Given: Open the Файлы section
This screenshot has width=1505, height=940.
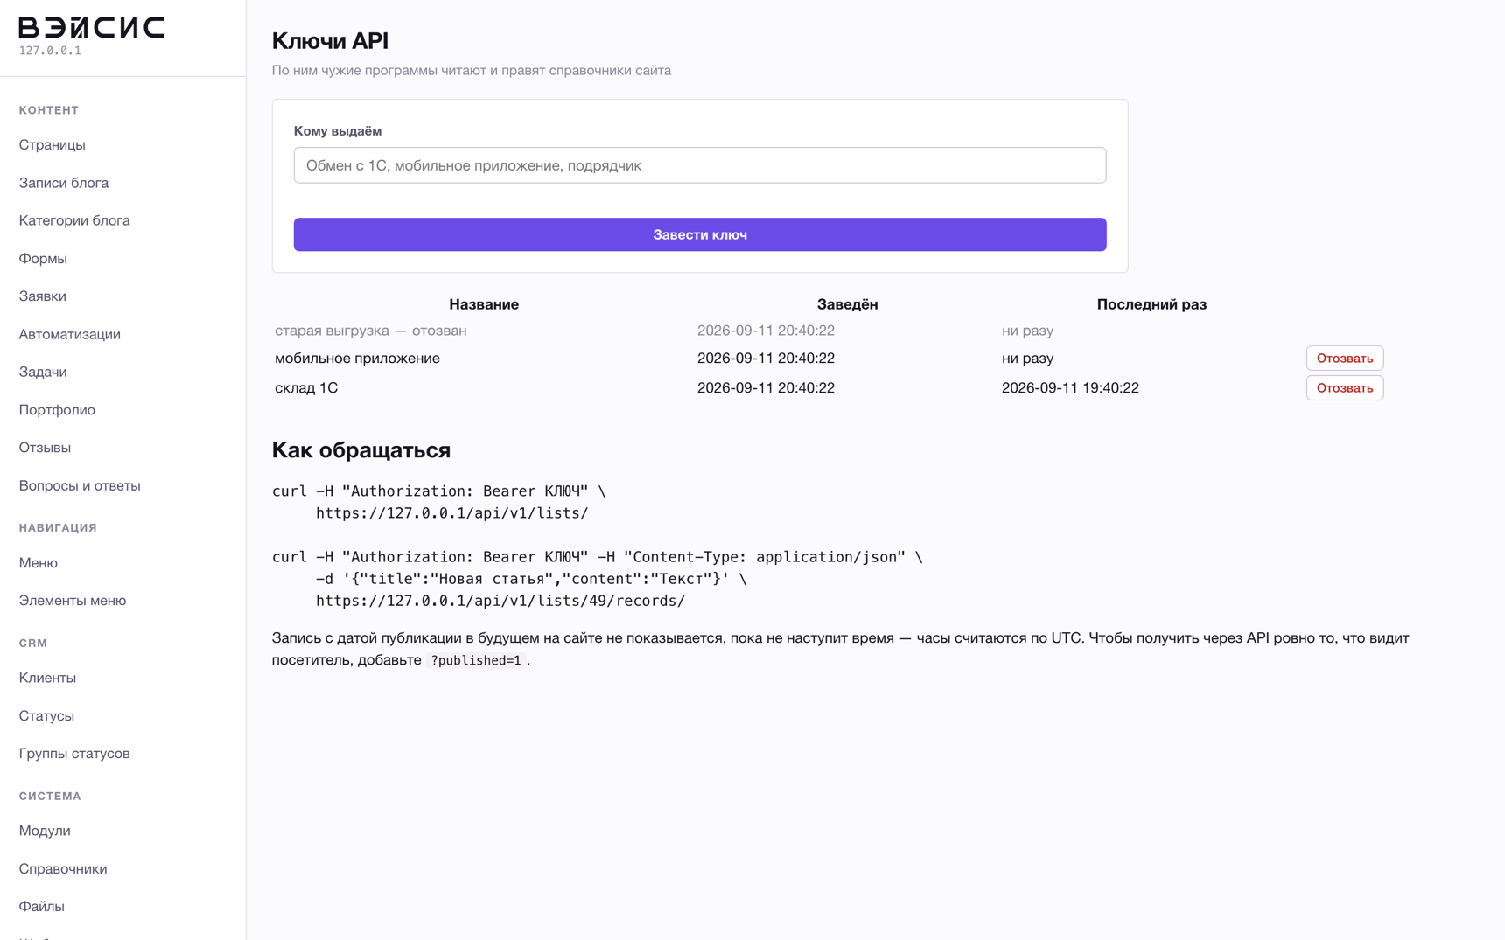Looking at the screenshot, I should coord(42,906).
